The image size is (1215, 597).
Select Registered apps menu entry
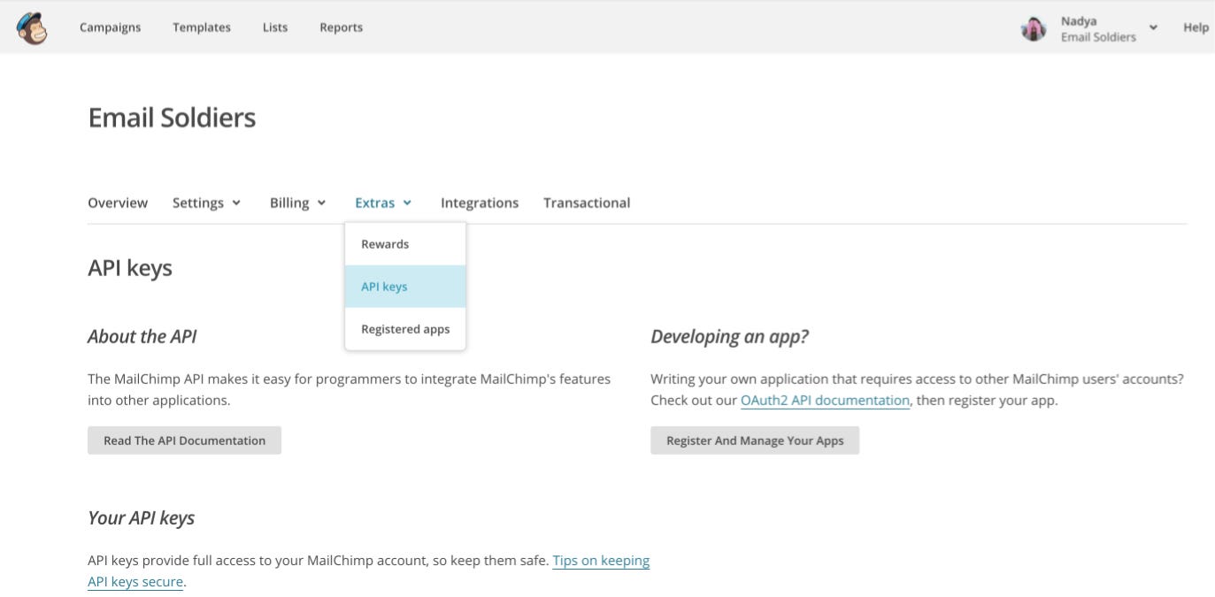click(405, 329)
